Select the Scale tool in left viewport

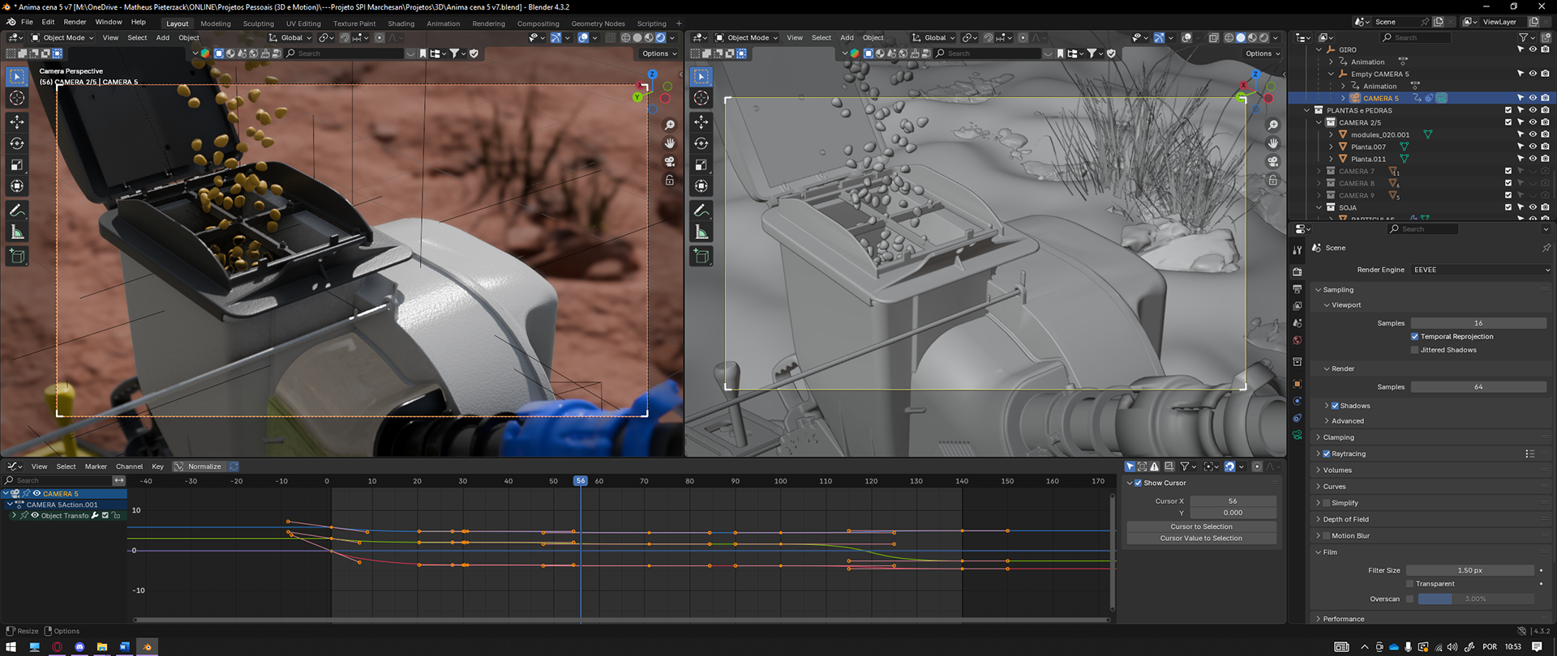(17, 165)
